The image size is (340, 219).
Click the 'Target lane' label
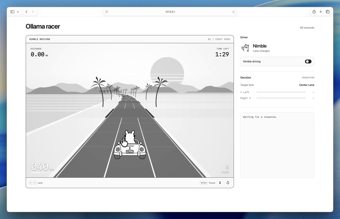(247, 85)
